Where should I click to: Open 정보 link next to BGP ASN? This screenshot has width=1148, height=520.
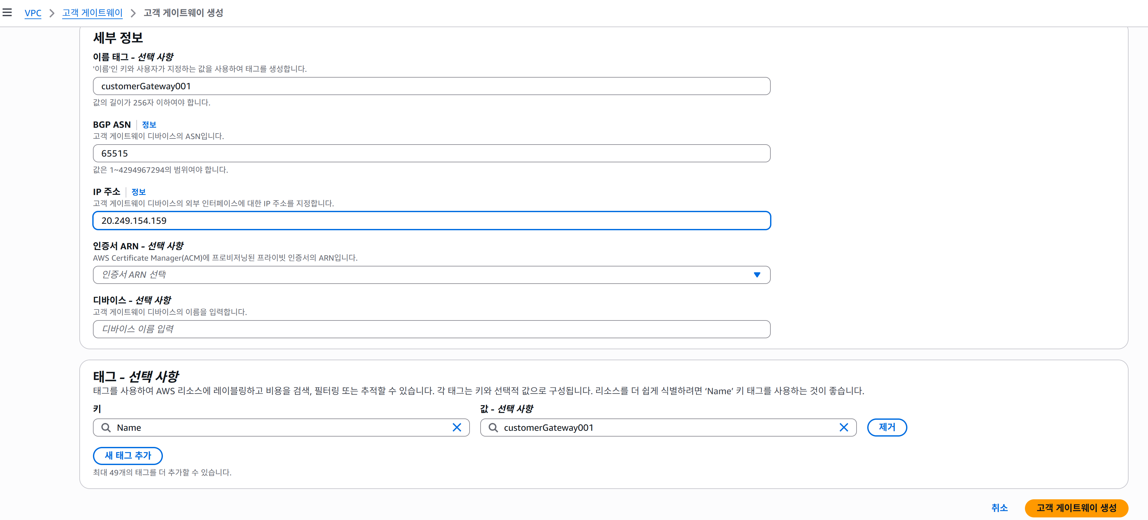(149, 125)
